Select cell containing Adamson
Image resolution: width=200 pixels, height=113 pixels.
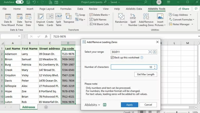[x=13, y=54]
